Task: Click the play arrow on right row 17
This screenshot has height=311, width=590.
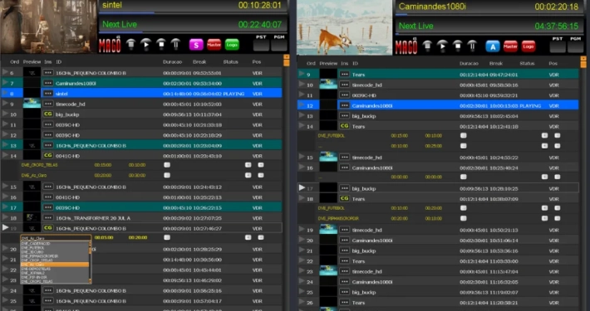Action: click(x=302, y=187)
